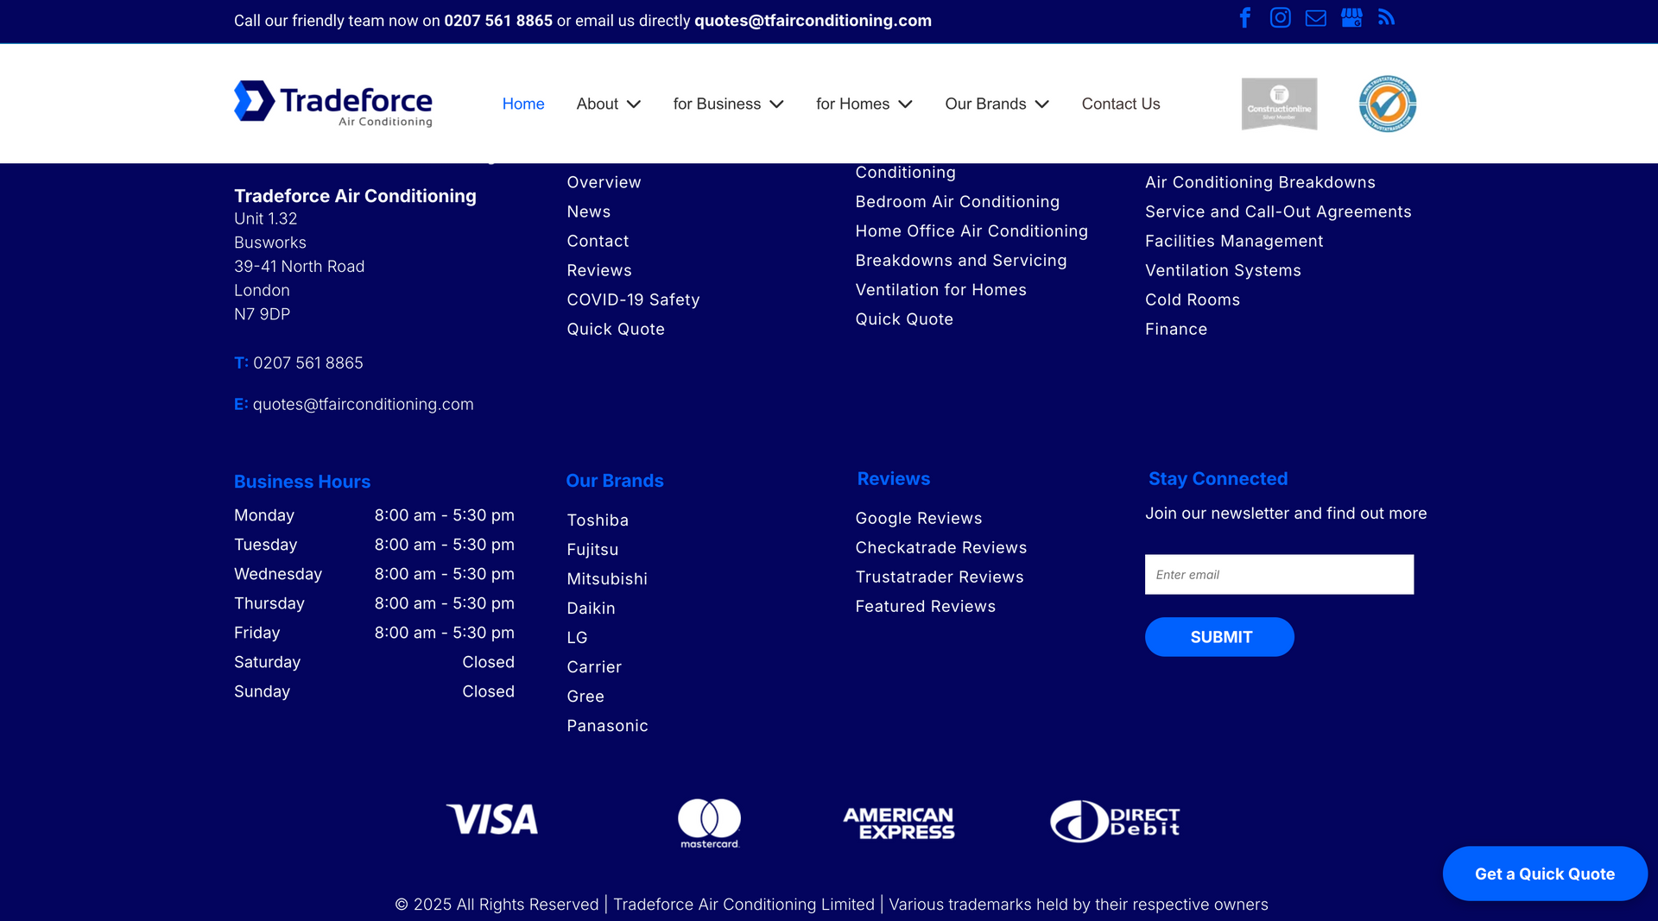Click the email envelope icon in top bar

coord(1315,18)
